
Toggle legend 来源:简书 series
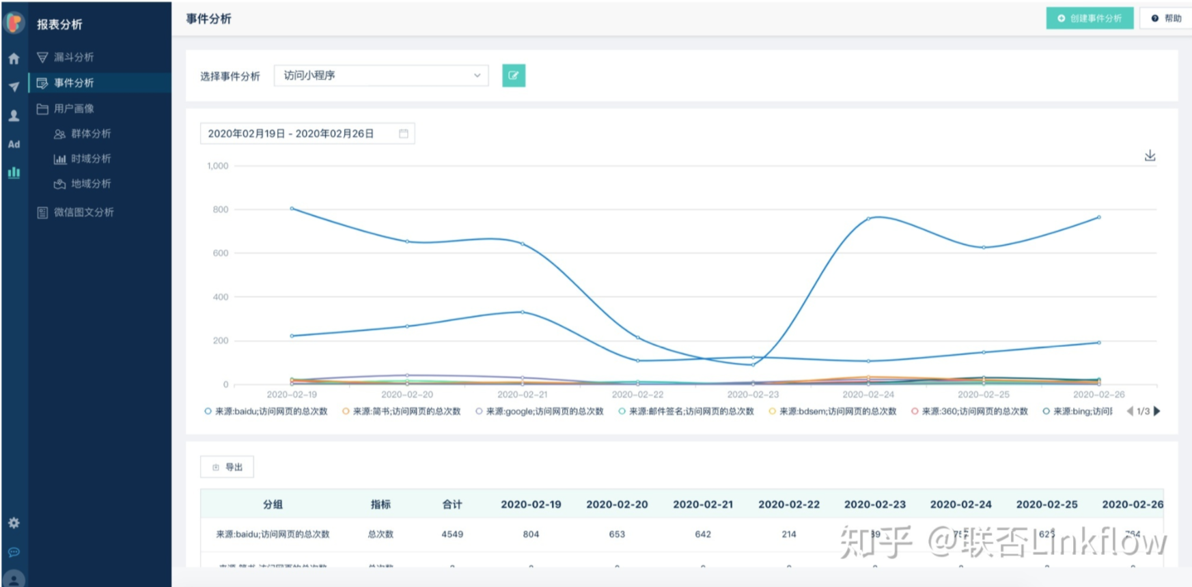click(401, 411)
